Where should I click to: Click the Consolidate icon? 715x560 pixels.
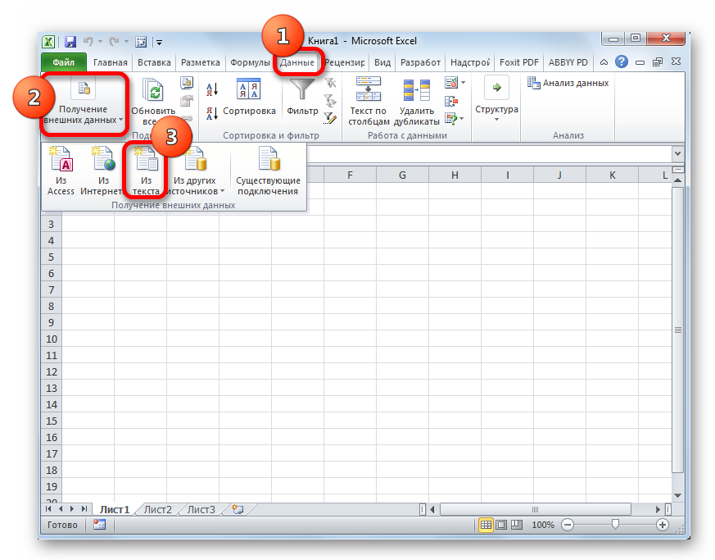(x=451, y=101)
